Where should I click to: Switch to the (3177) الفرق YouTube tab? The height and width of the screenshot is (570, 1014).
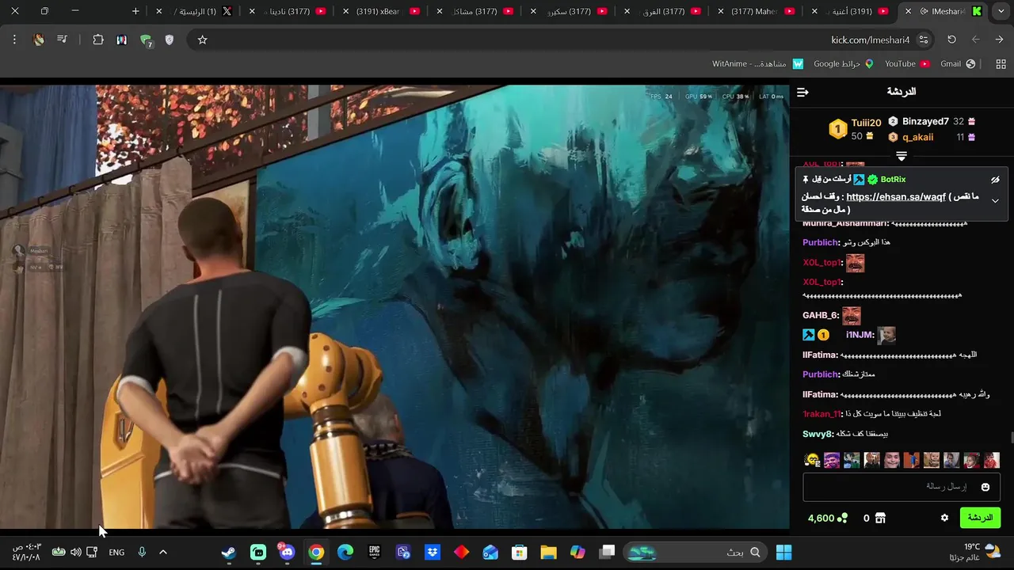(x=663, y=11)
